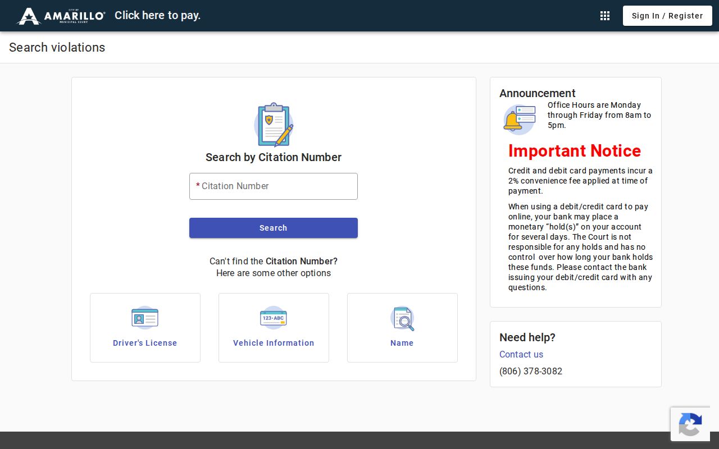Click the citation clipboard icon
719x449 pixels.
(x=274, y=125)
